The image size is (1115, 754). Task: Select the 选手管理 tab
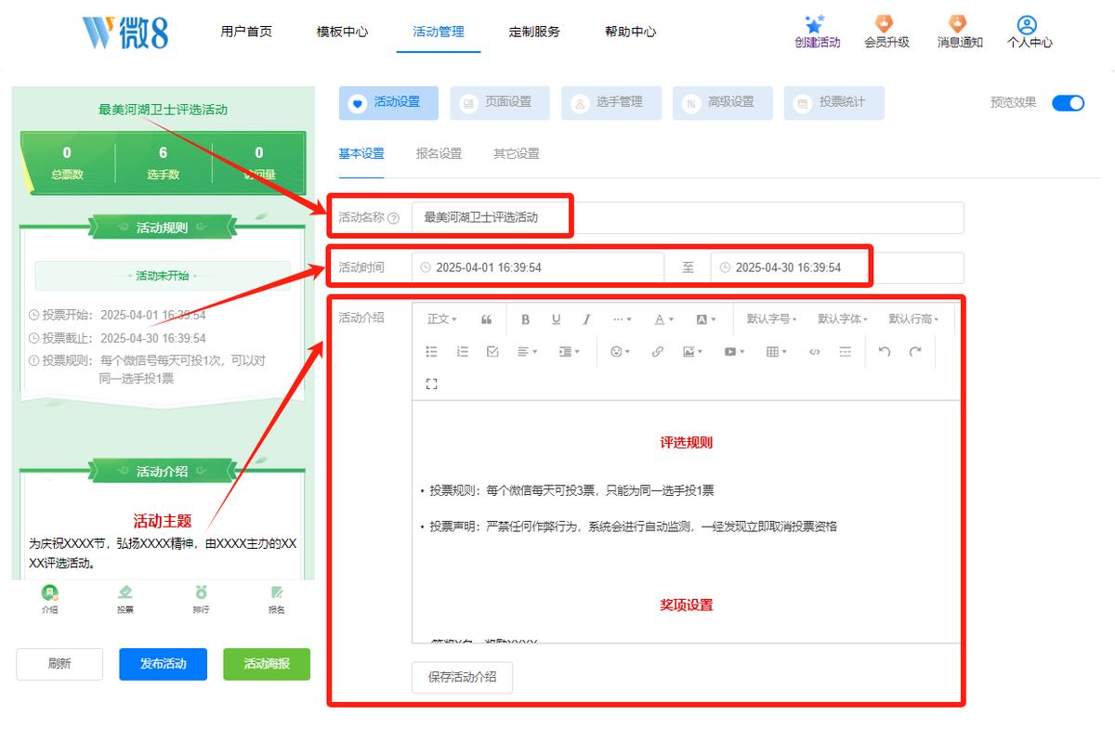coord(611,103)
